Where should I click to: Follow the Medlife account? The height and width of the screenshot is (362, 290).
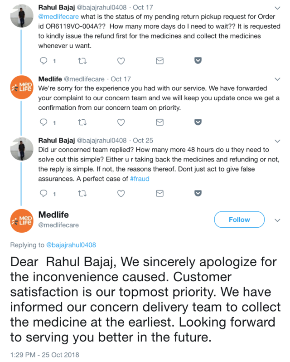click(x=239, y=220)
